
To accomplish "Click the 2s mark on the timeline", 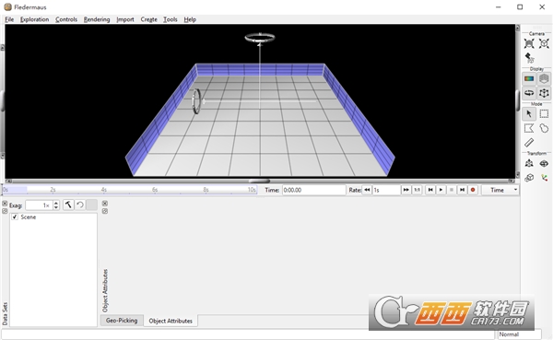I will tap(53, 190).
